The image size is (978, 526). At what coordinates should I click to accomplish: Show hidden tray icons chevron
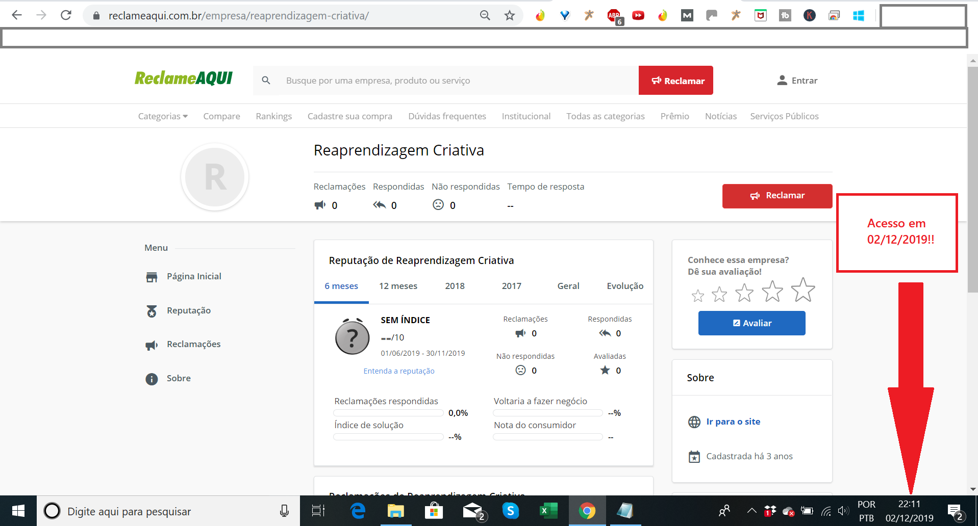751,510
